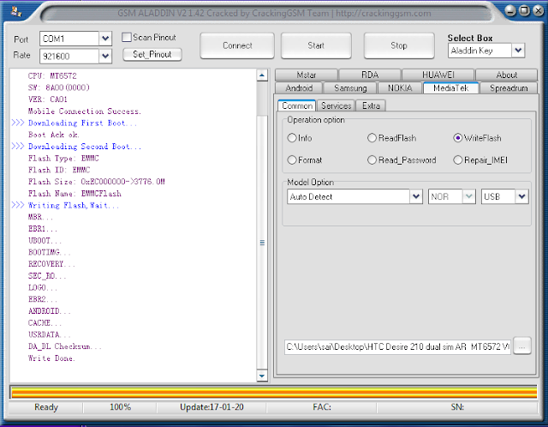
Task: Open the Port COM1 dropdown
Action: [105, 39]
